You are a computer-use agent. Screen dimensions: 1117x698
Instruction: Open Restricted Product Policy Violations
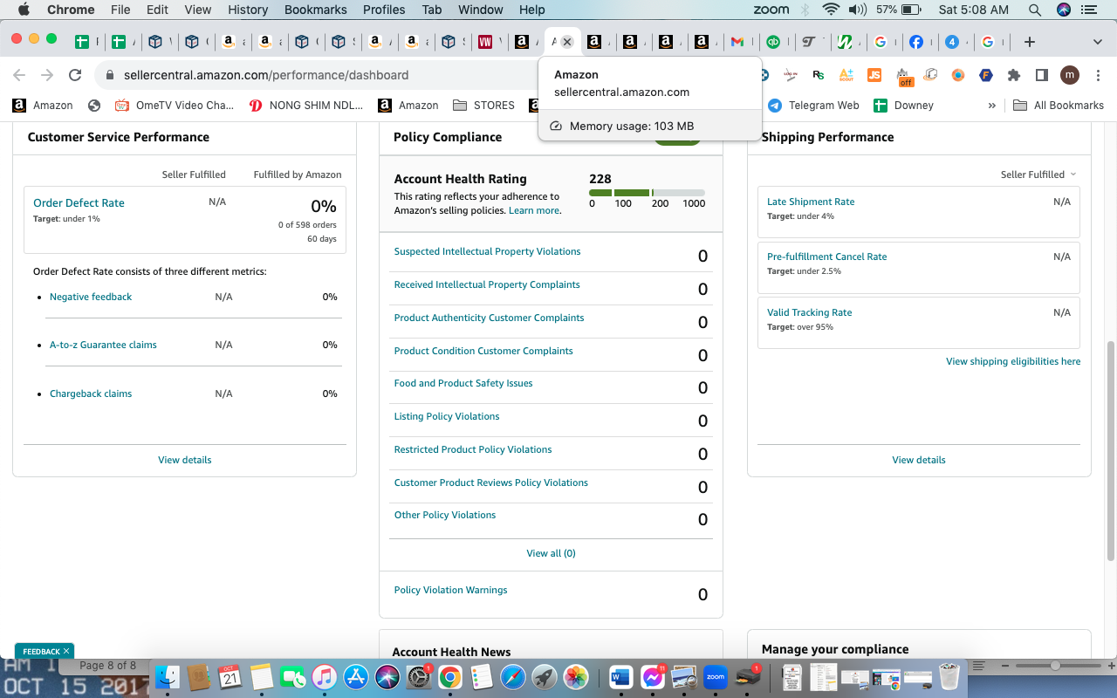click(x=473, y=449)
